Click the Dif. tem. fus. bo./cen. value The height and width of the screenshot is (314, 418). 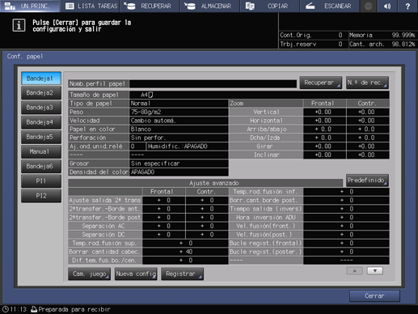[x=185, y=261]
